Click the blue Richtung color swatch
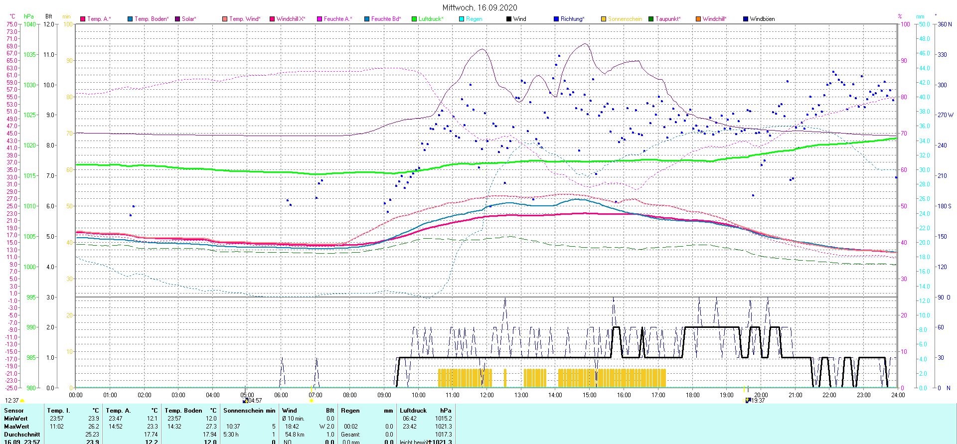Viewport: 957px width, 444px height. [x=556, y=19]
